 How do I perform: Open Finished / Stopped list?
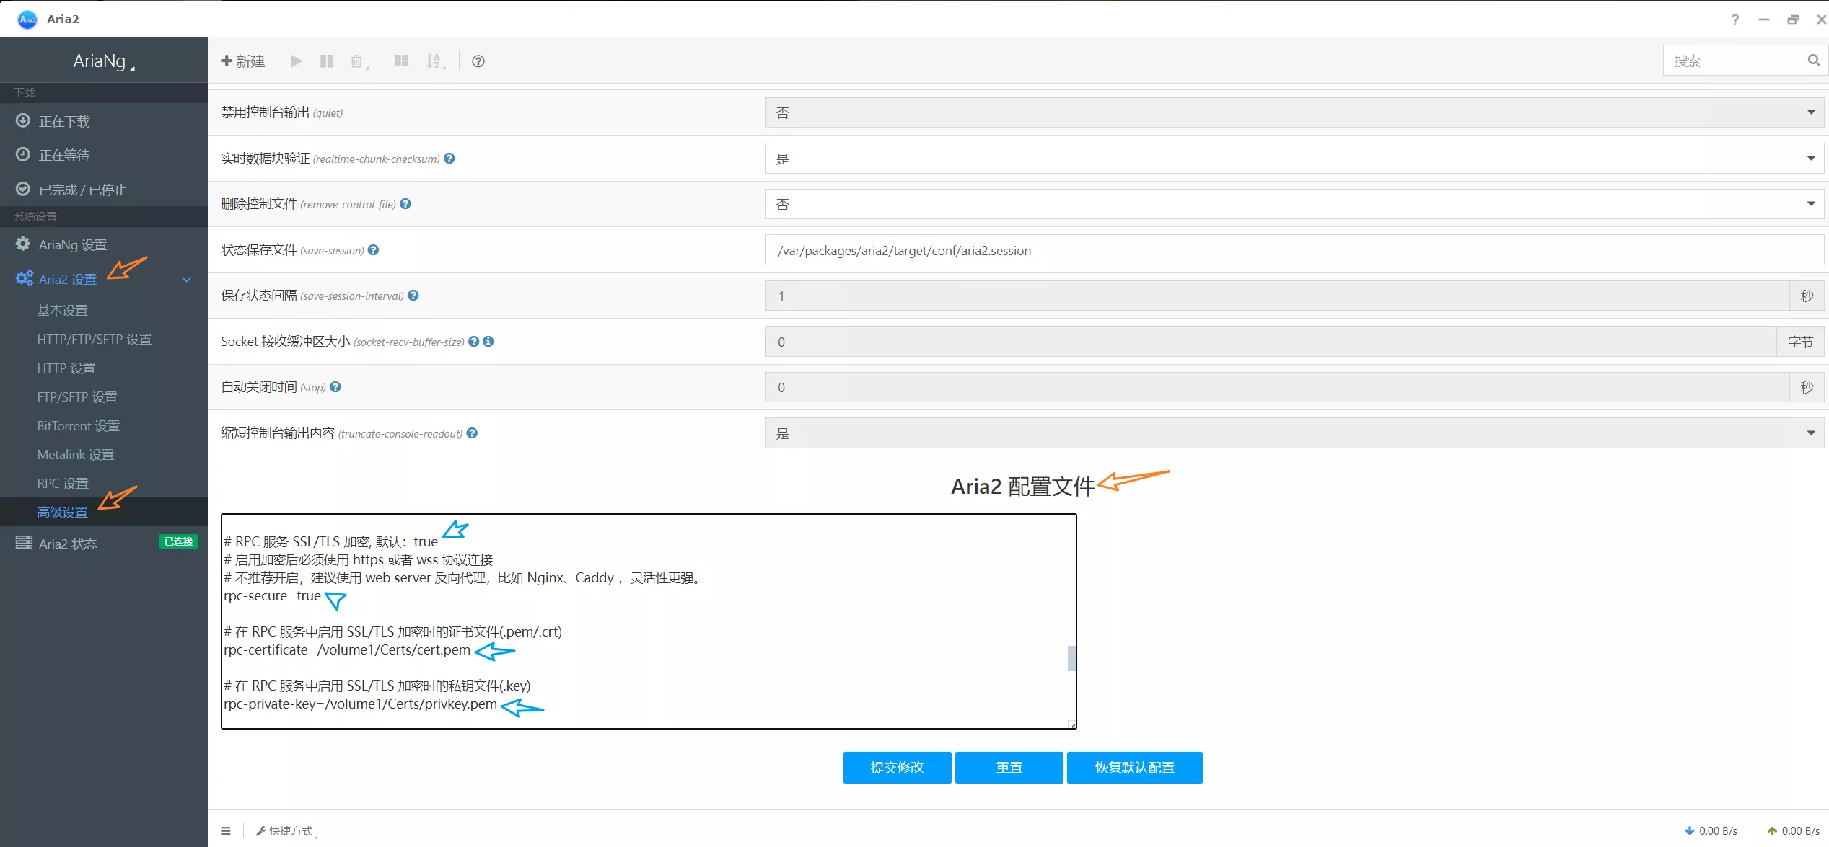coord(104,190)
